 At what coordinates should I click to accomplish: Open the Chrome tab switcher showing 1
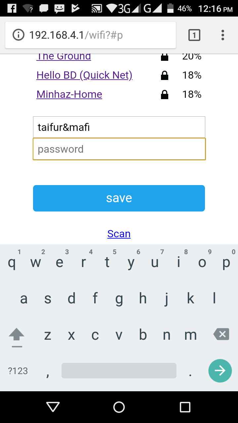coord(194,35)
